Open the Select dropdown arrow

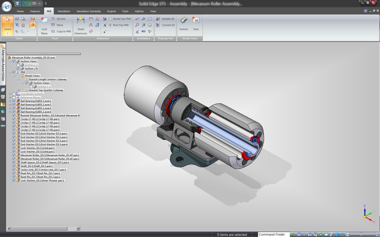(x=7, y=34)
